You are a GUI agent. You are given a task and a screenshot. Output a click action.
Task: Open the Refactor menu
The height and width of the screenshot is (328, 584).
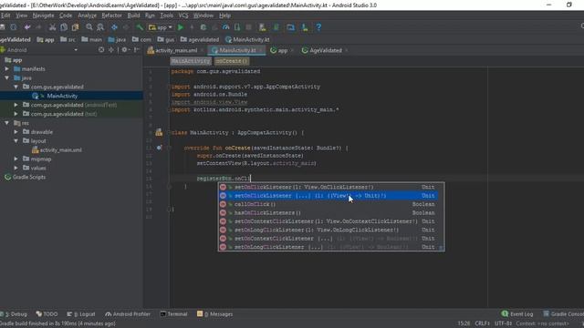click(111, 15)
